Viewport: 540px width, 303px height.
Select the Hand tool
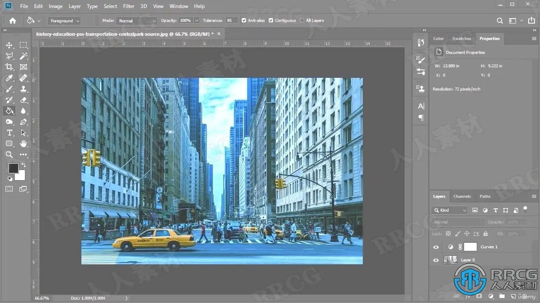24,144
